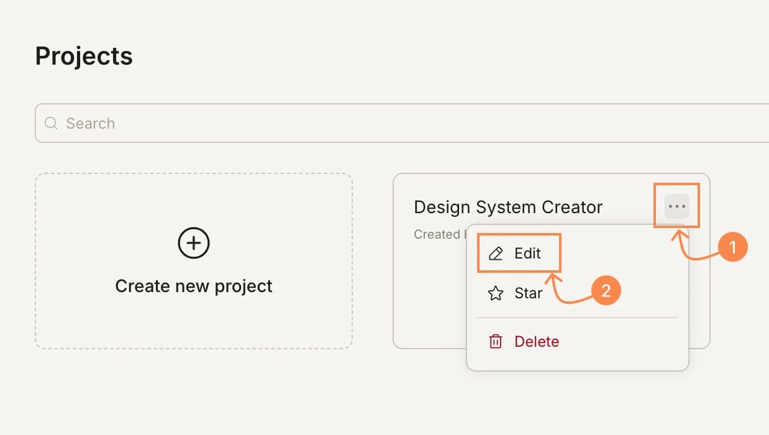Click the plus icon for new project

pyautogui.click(x=194, y=242)
